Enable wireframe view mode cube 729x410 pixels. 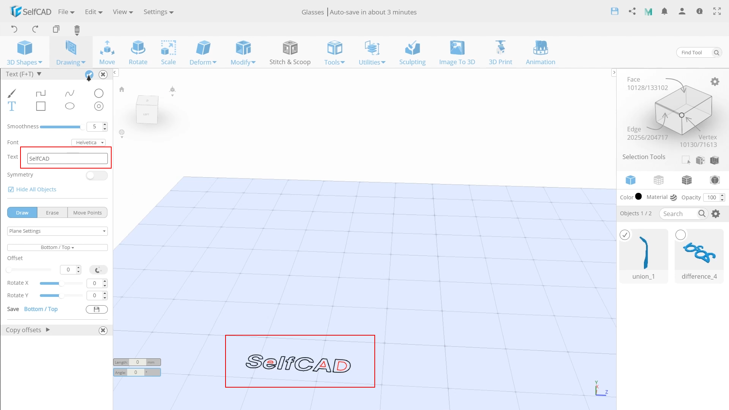(x=659, y=180)
